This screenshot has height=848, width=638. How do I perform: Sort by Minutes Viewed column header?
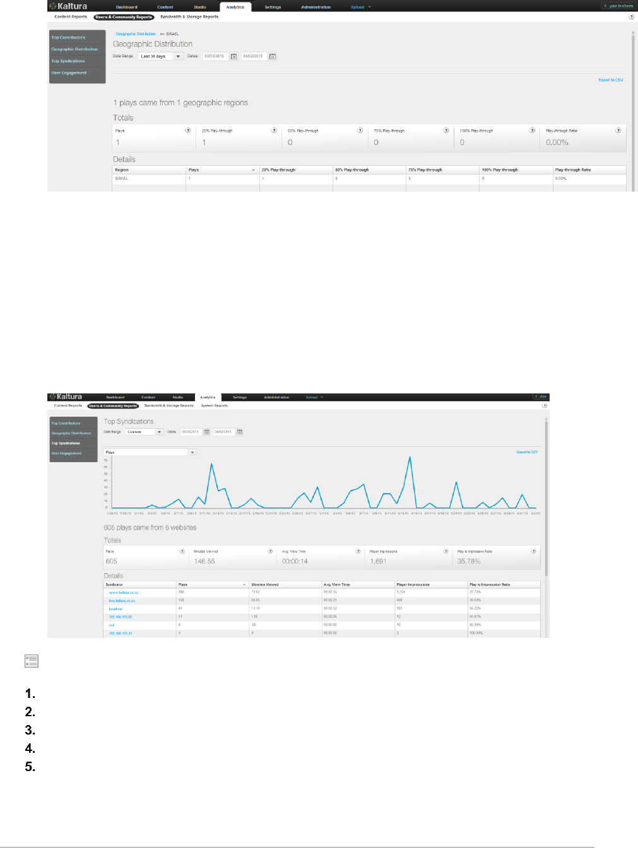tap(285, 584)
